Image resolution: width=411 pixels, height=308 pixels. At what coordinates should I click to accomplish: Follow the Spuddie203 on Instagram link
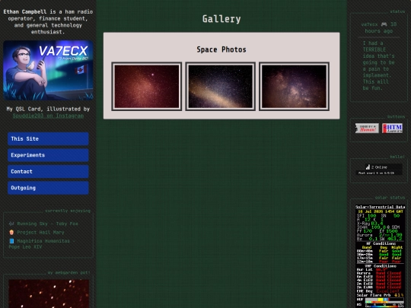coord(48,116)
